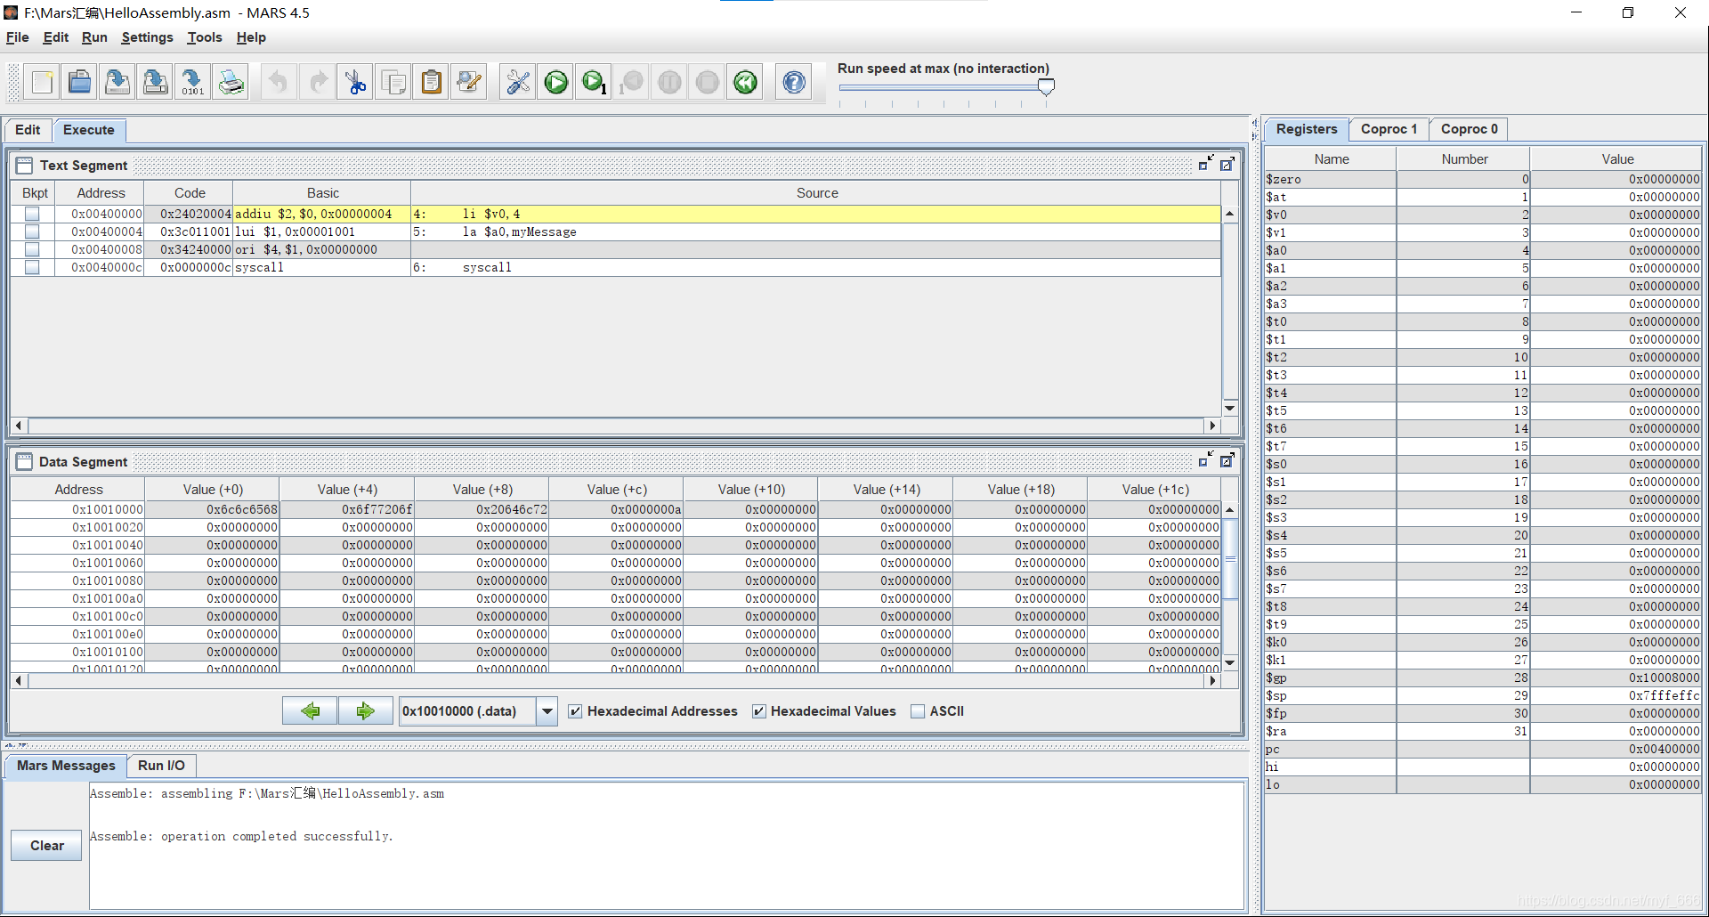The height and width of the screenshot is (917, 1709).
Task: Click the Save As toolbar icon
Action: click(155, 83)
